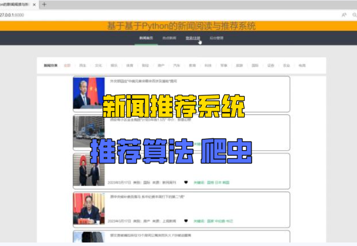The width and height of the screenshot is (357, 246).
Task: Open the handshake photo news thumbnail
Action: coord(89,170)
